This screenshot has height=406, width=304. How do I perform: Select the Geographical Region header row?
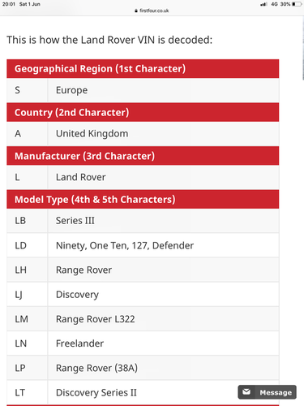(x=143, y=69)
